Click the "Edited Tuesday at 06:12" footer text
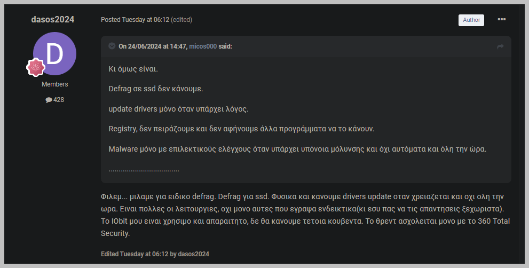Viewport: 529px width, 268px height. coord(135,254)
